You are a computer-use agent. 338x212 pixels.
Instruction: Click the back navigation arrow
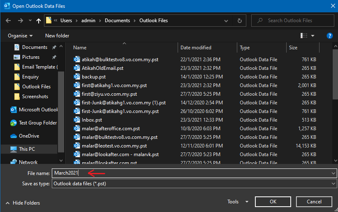(9, 21)
